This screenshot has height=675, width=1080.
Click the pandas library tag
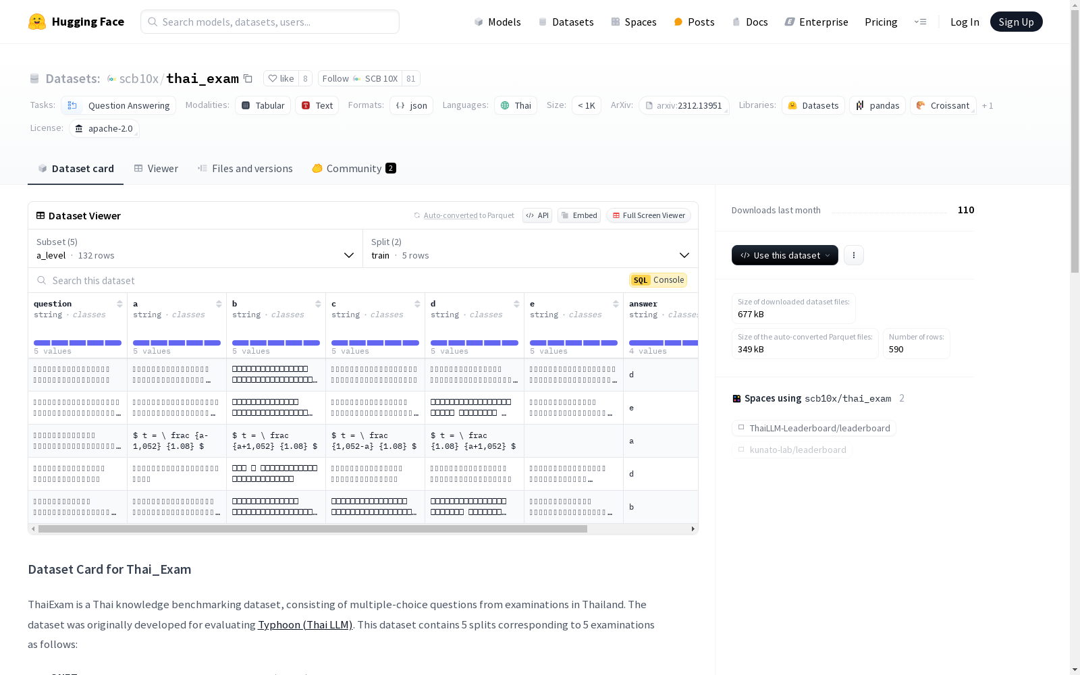878,105
